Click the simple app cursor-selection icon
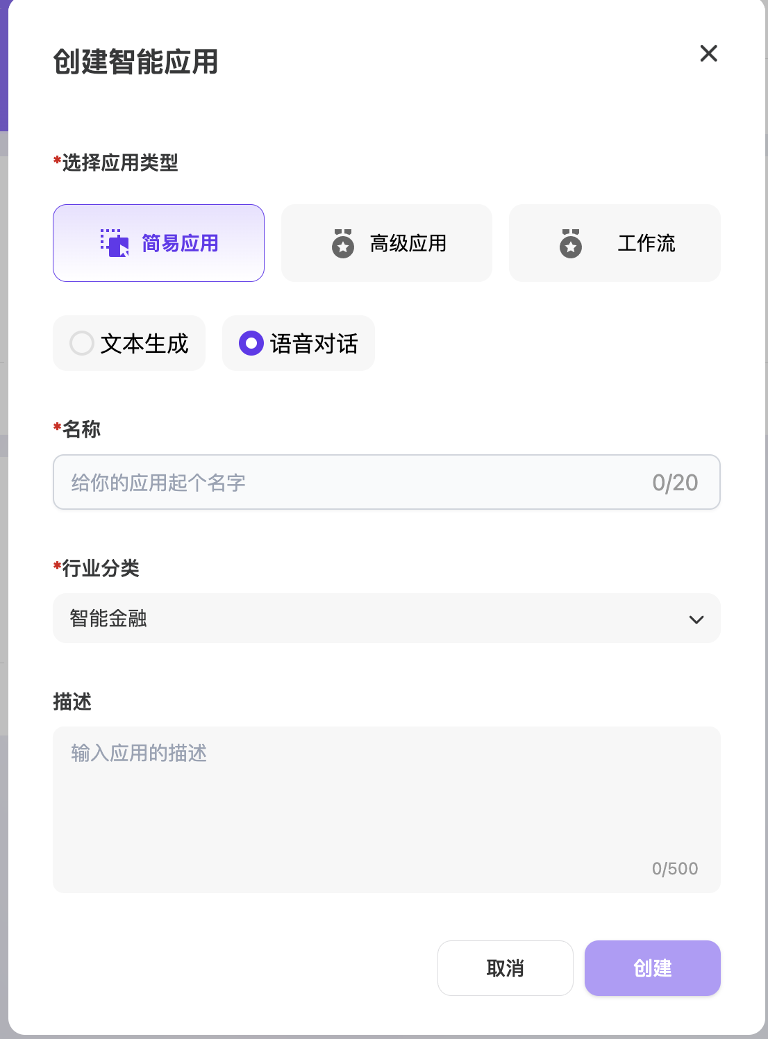 point(115,243)
